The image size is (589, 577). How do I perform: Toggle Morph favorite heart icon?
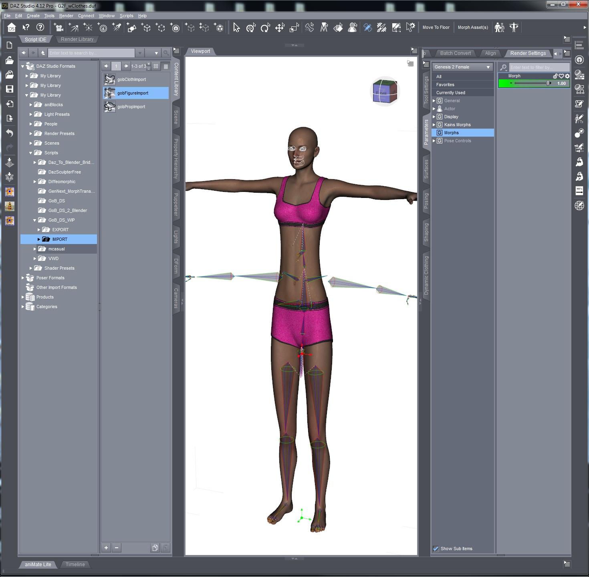pyautogui.click(x=561, y=76)
